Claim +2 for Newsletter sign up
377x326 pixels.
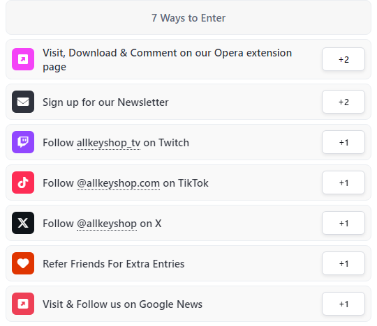click(x=343, y=102)
